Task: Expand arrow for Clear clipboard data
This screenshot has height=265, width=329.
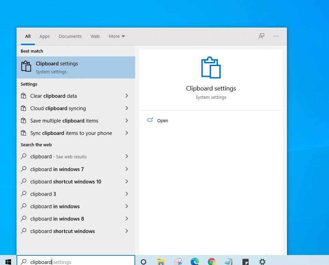Action: coord(127,96)
